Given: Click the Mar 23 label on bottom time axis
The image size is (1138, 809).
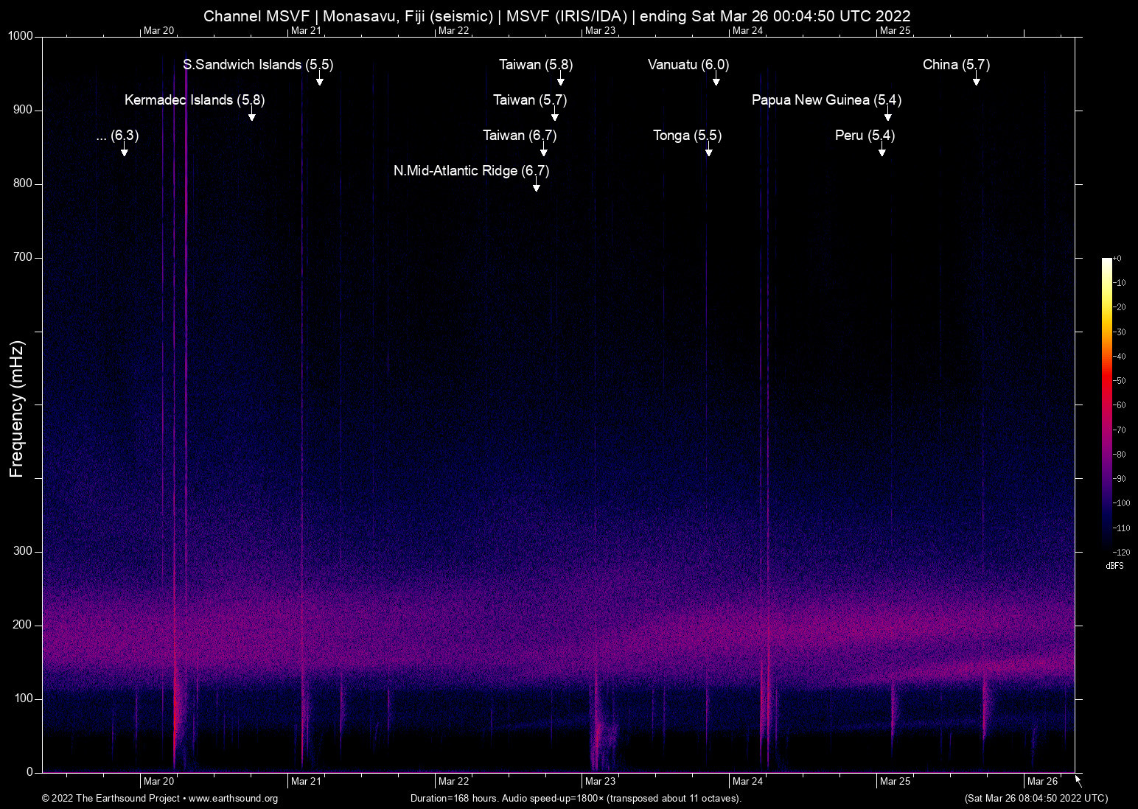Looking at the screenshot, I should coord(600,782).
